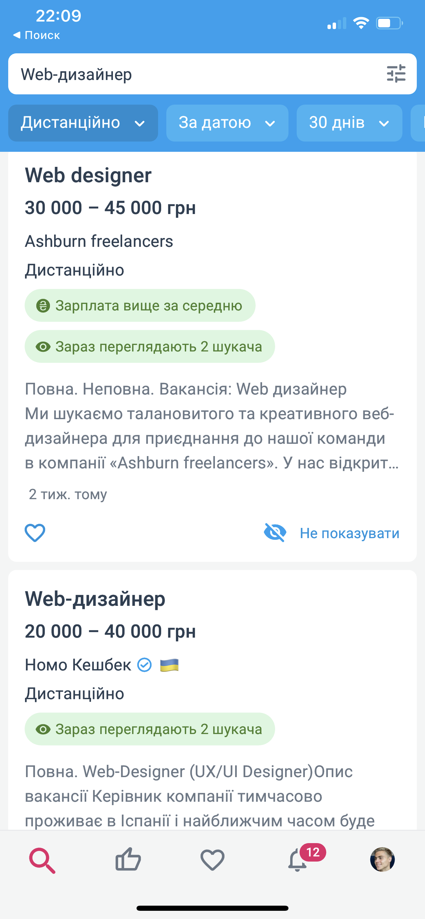Open the search filters sliders icon
The height and width of the screenshot is (919, 425).
point(396,74)
